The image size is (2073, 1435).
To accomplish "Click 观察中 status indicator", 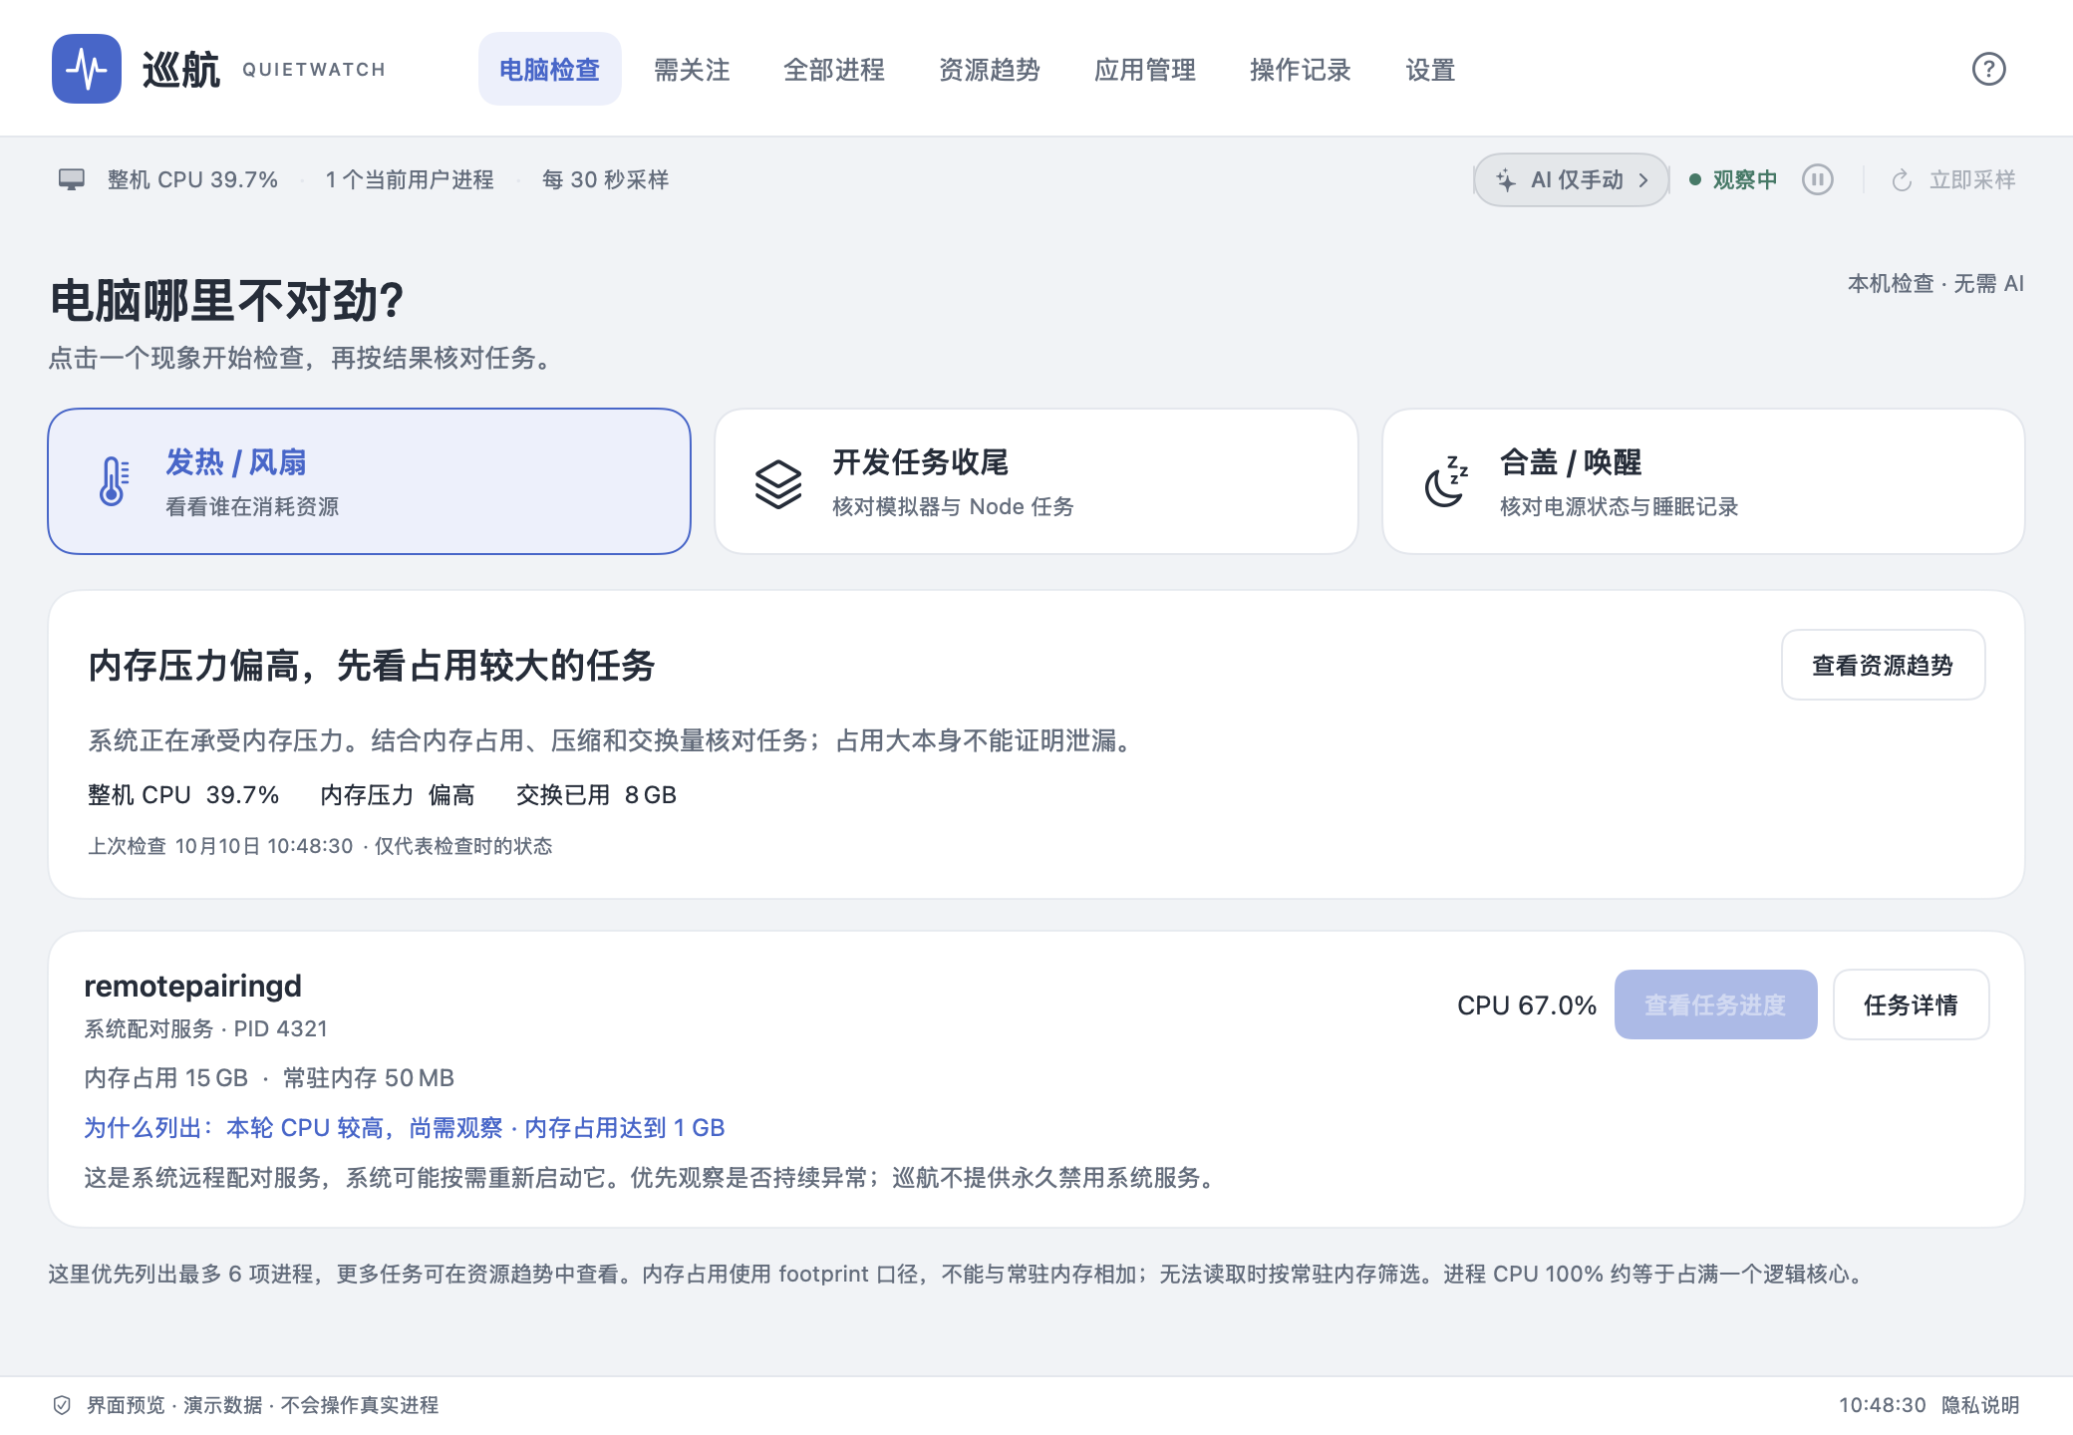I will coord(1733,179).
